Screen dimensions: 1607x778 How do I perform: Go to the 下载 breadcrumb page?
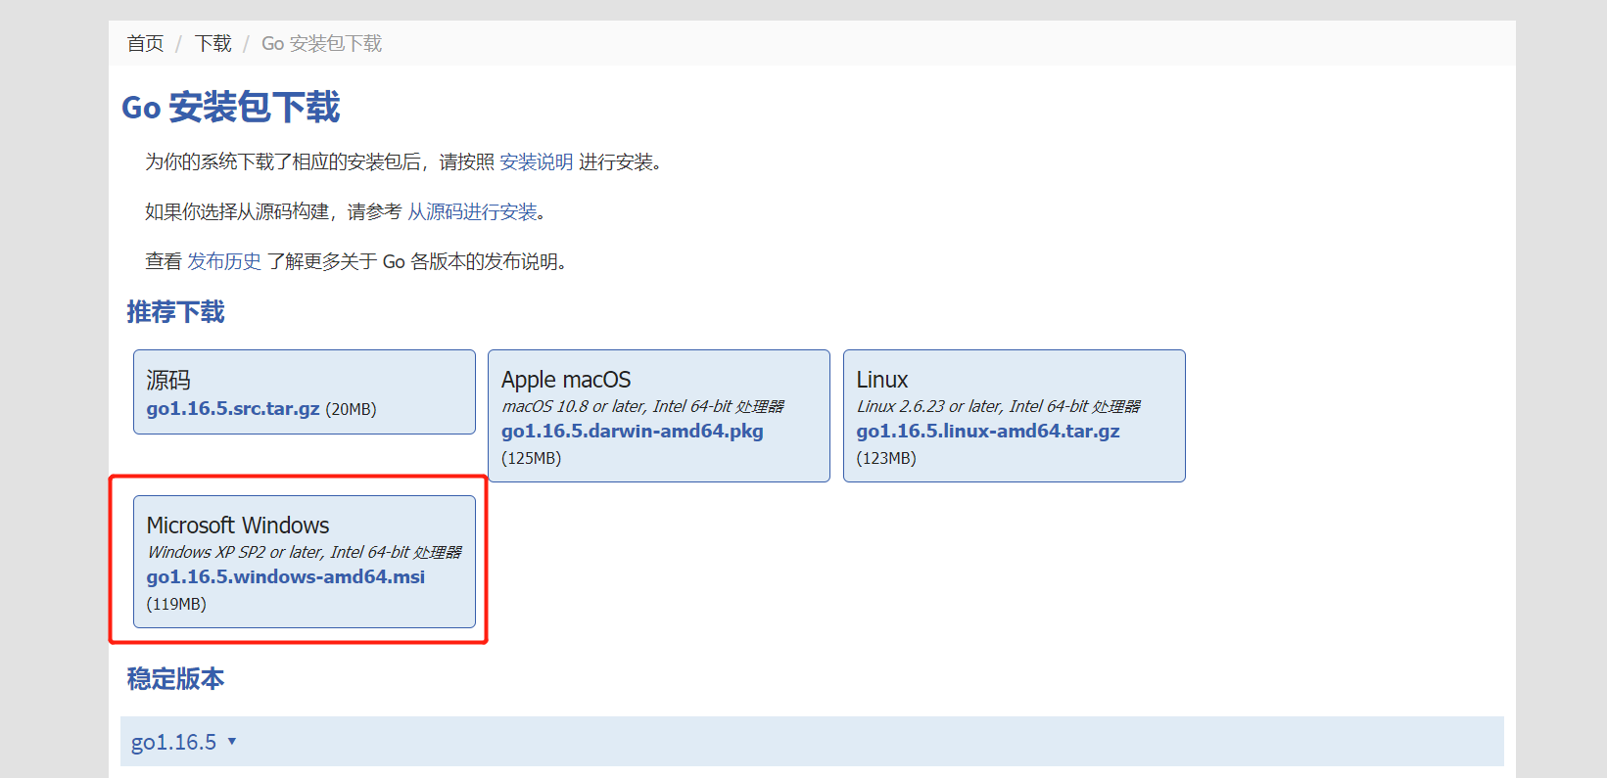coord(213,43)
